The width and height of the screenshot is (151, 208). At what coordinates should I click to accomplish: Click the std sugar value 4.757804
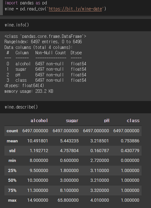tap(69, 151)
